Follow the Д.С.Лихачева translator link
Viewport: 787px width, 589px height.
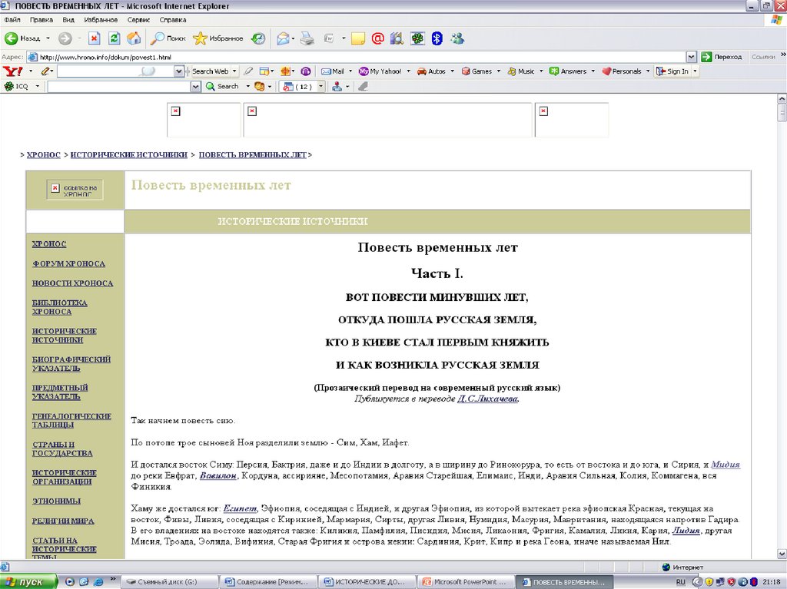point(488,399)
